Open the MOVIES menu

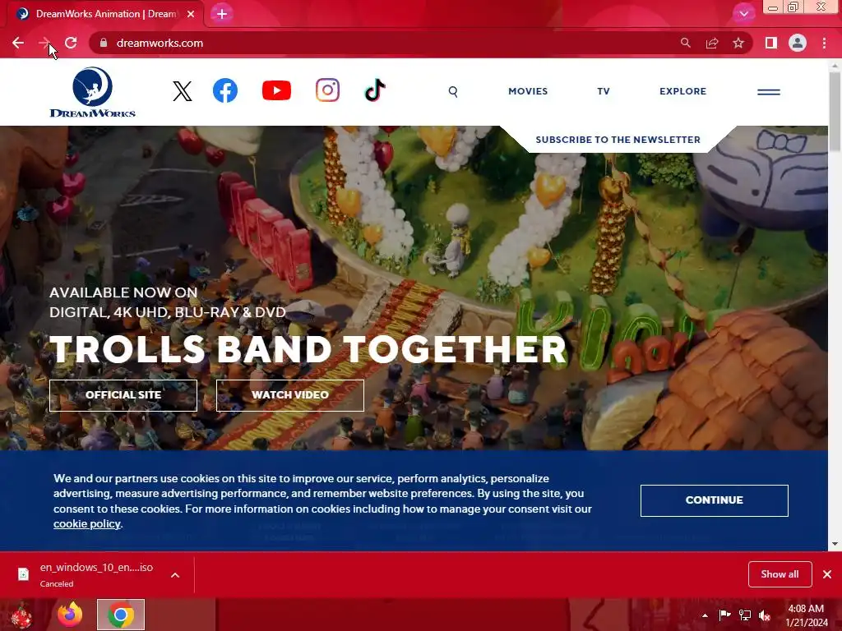point(528,91)
